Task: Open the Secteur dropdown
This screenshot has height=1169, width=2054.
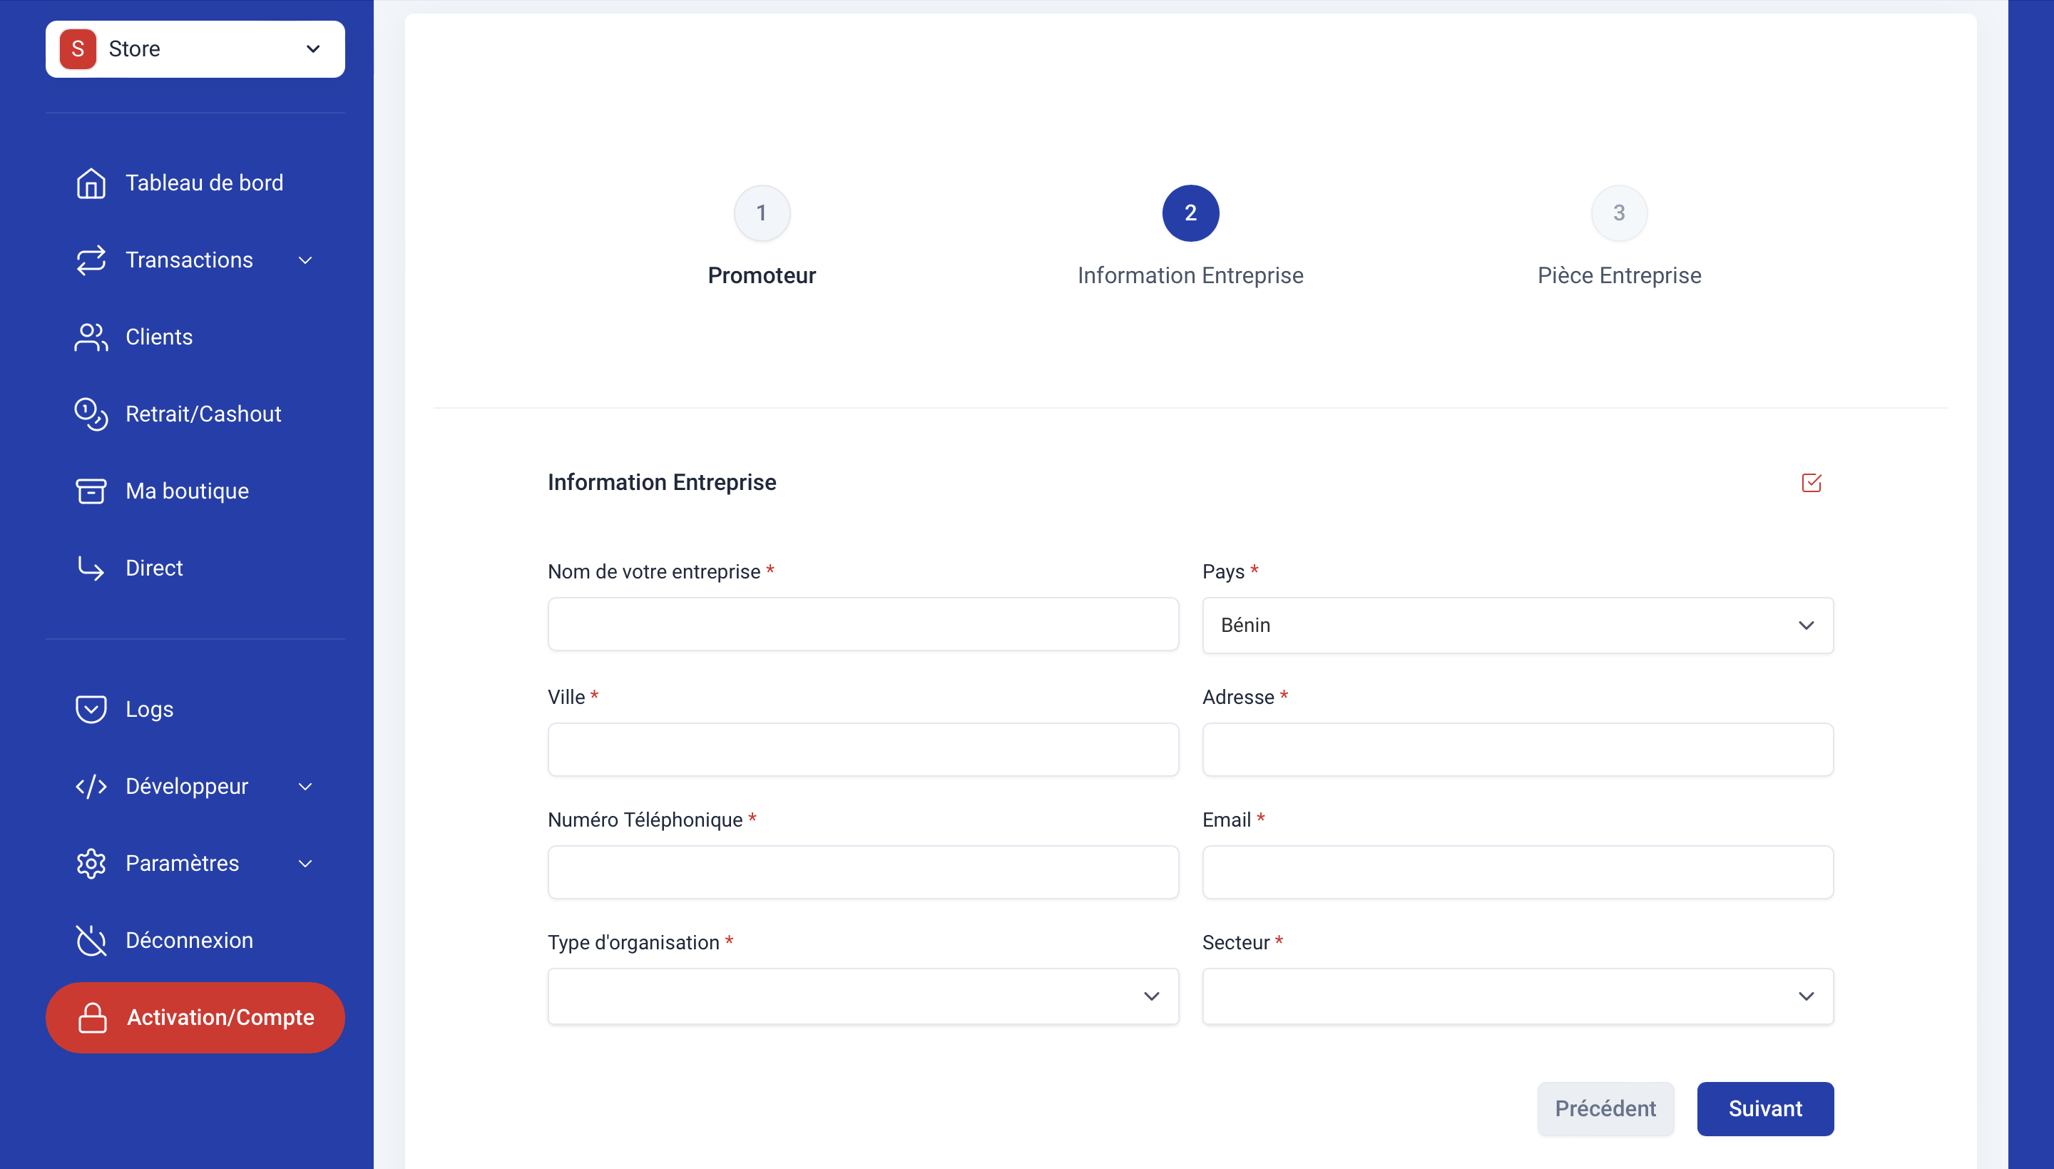Action: click(1517, 996)
